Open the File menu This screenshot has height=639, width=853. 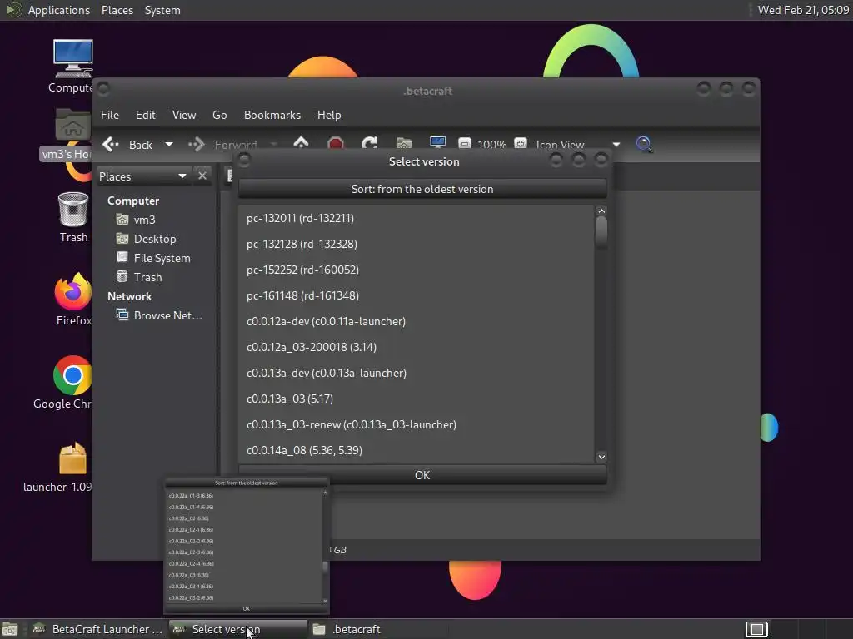[x=109, y=115]
